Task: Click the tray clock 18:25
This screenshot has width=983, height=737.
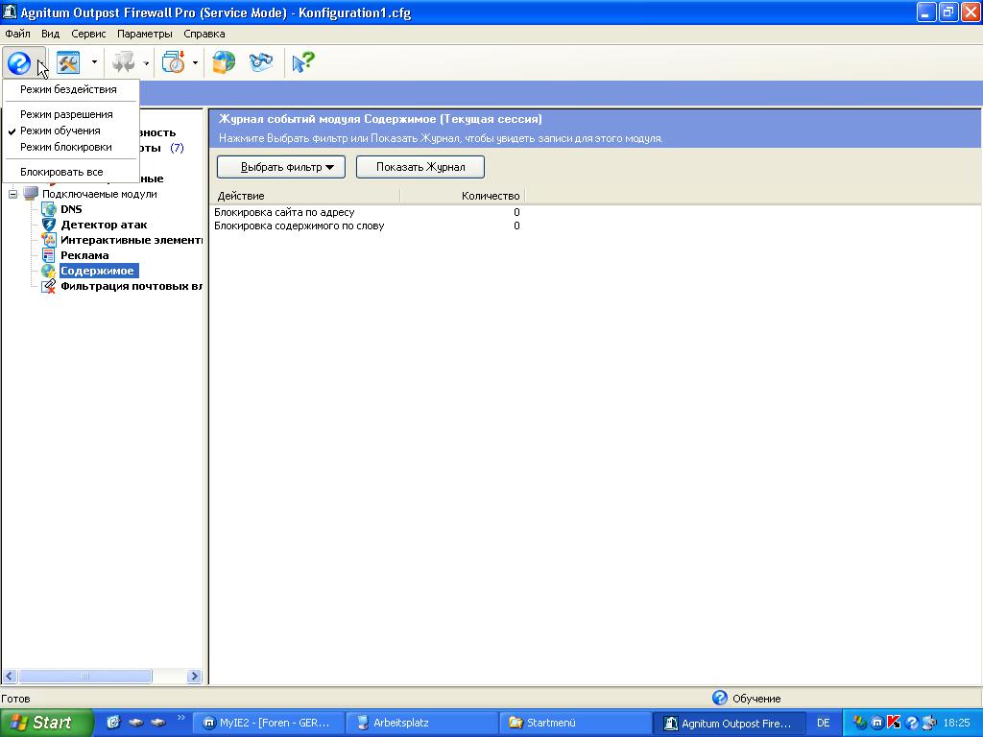Action: pyautogui.click(x=957, y=723)
